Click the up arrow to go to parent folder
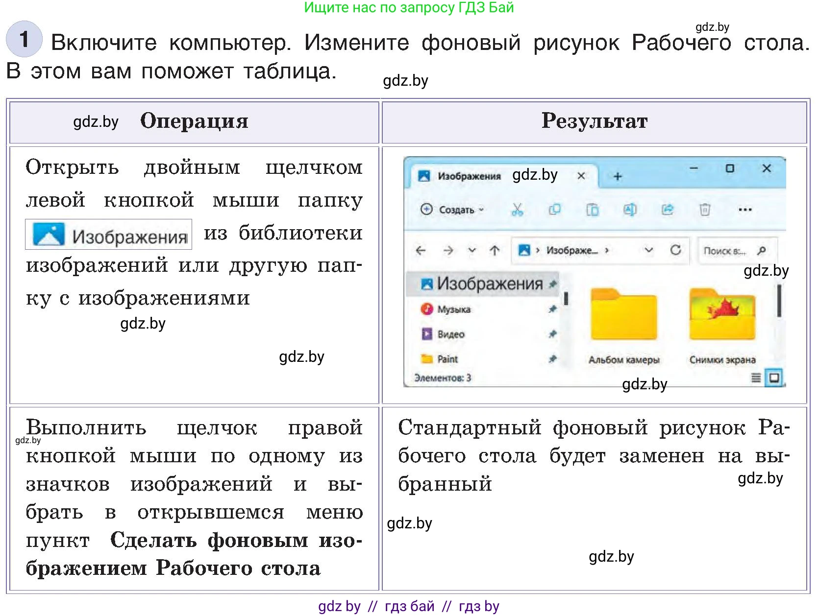 coord(496,251)
